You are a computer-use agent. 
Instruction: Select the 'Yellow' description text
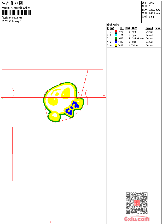point(135,46)
